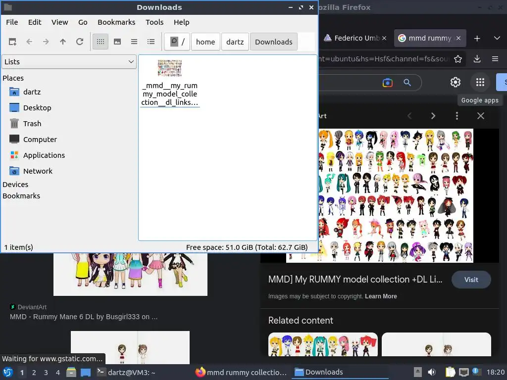Go back in the Downloads file manager

click(29, 42)
